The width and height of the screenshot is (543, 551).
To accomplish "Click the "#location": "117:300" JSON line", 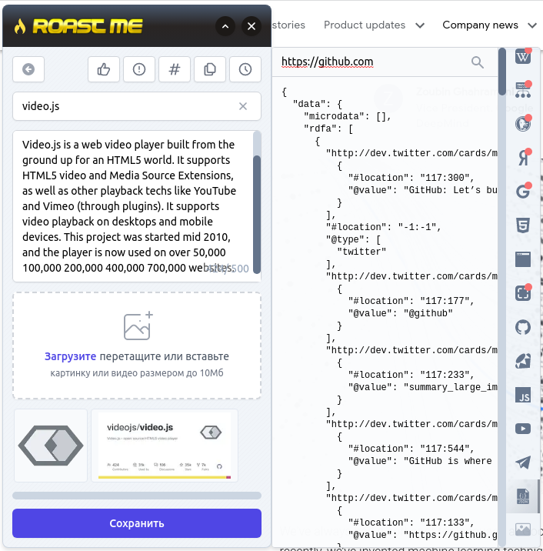I will (411, 178).
